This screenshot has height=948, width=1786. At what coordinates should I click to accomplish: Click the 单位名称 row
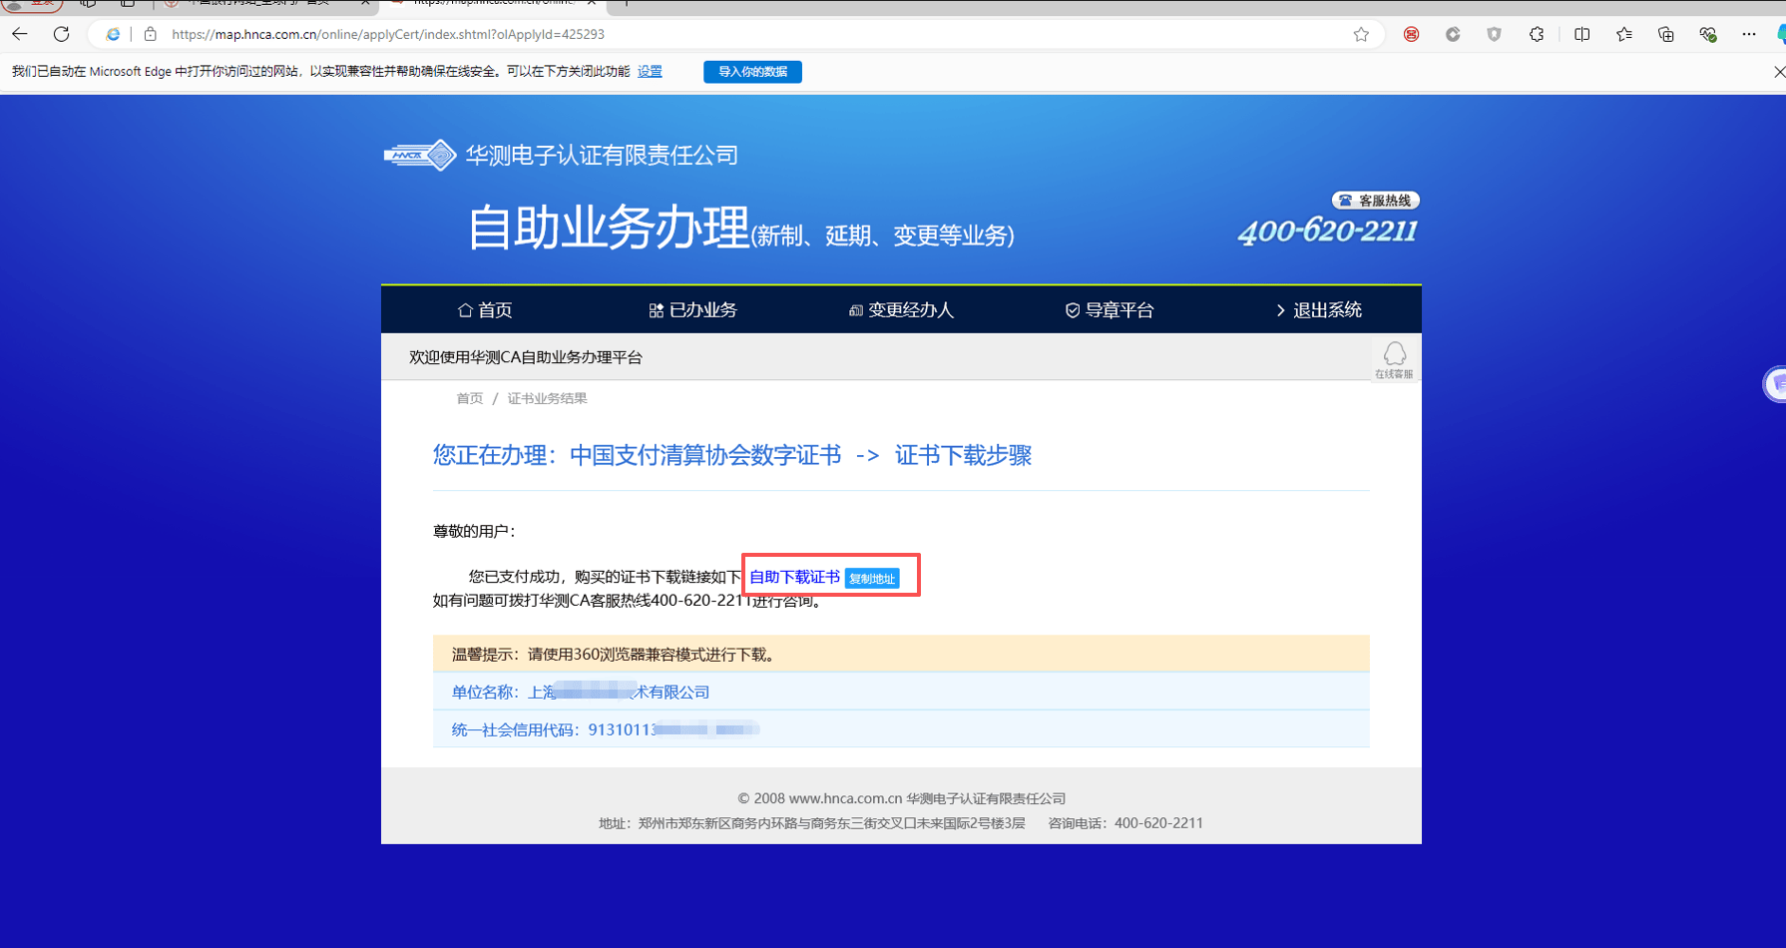[x=901, y=692]
